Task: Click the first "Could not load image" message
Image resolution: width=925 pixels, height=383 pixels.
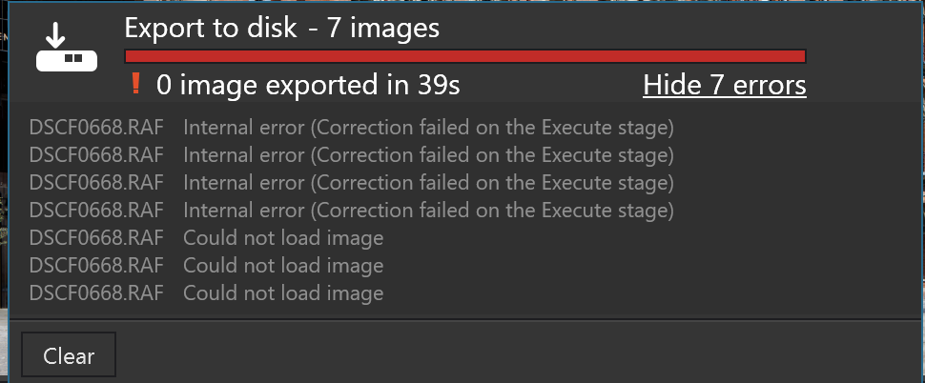Action: coord(283,238)
